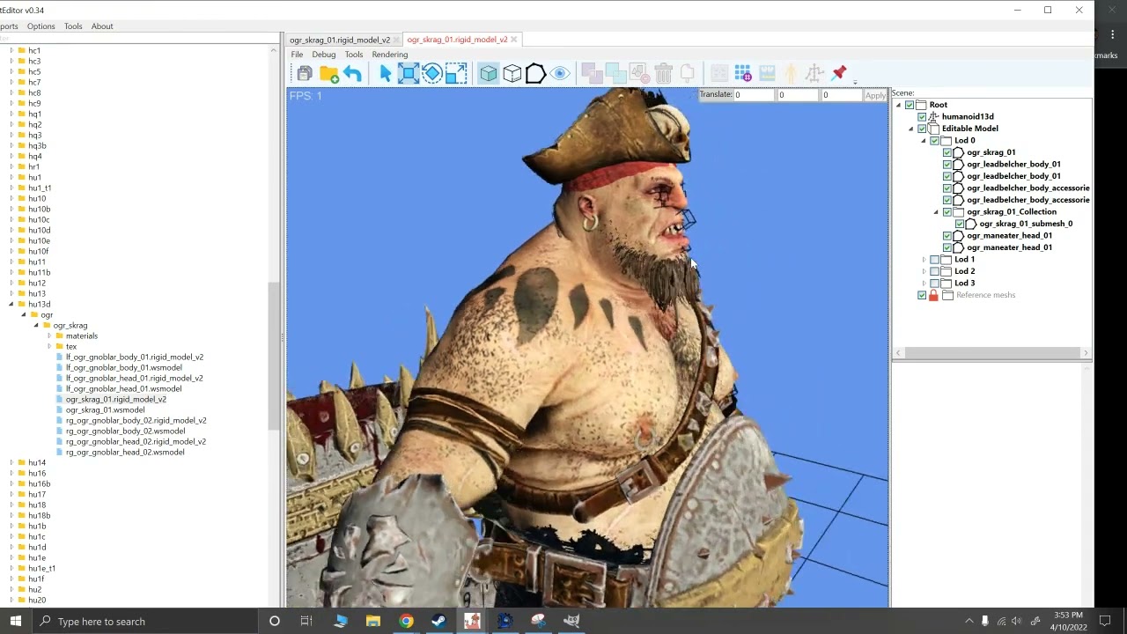Image resolution: width=1127 pixels, height=634 pixels.
Task: Toggle ogr_skrag_01_Collection checkbox
Action: click(947, 212)
